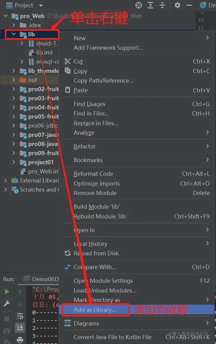This screenshot has width=216, height=344.
Task: Expand the .idea folder chevron
Action: click(14, 25)
